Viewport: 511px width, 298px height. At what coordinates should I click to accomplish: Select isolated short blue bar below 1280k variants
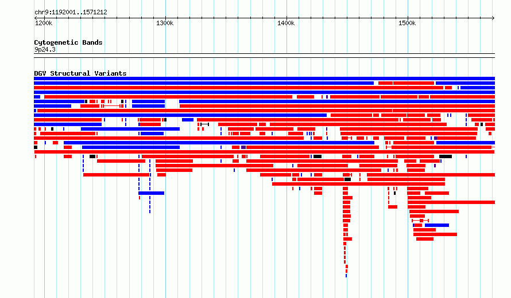pyautogui.click(x=151, y=193)
